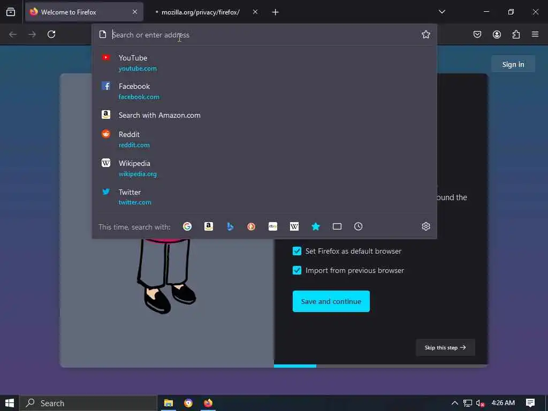Search this time with Amazon icon
Image resolution: width=548 pixels, height=411 pixels.
click(209, 226)
